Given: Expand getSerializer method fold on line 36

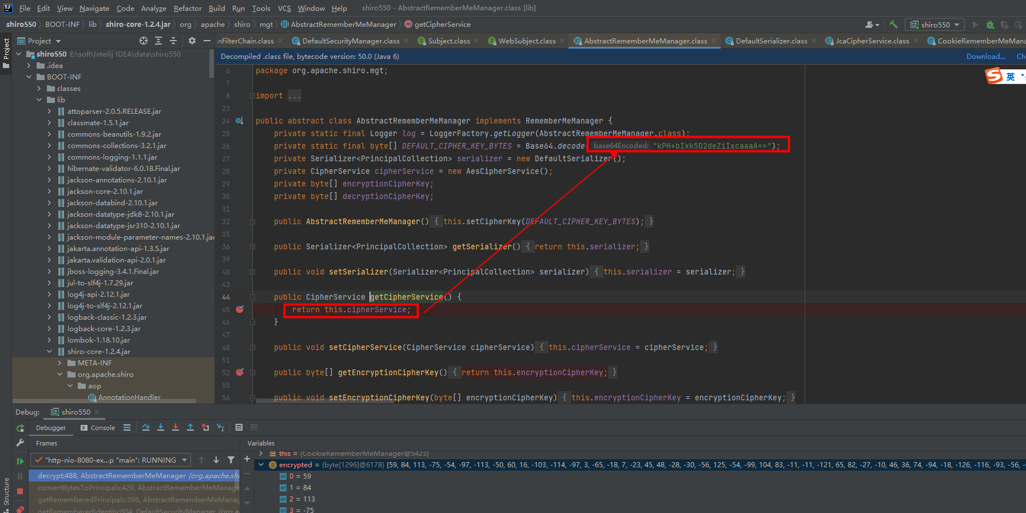Looking at the screenshot, I should click(252, 246).
